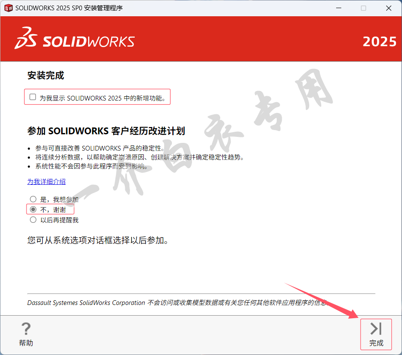This screenshot has width=402, height=355.
Task: Open the "为我详细介绍" link
Action: [x=47, y=181]
